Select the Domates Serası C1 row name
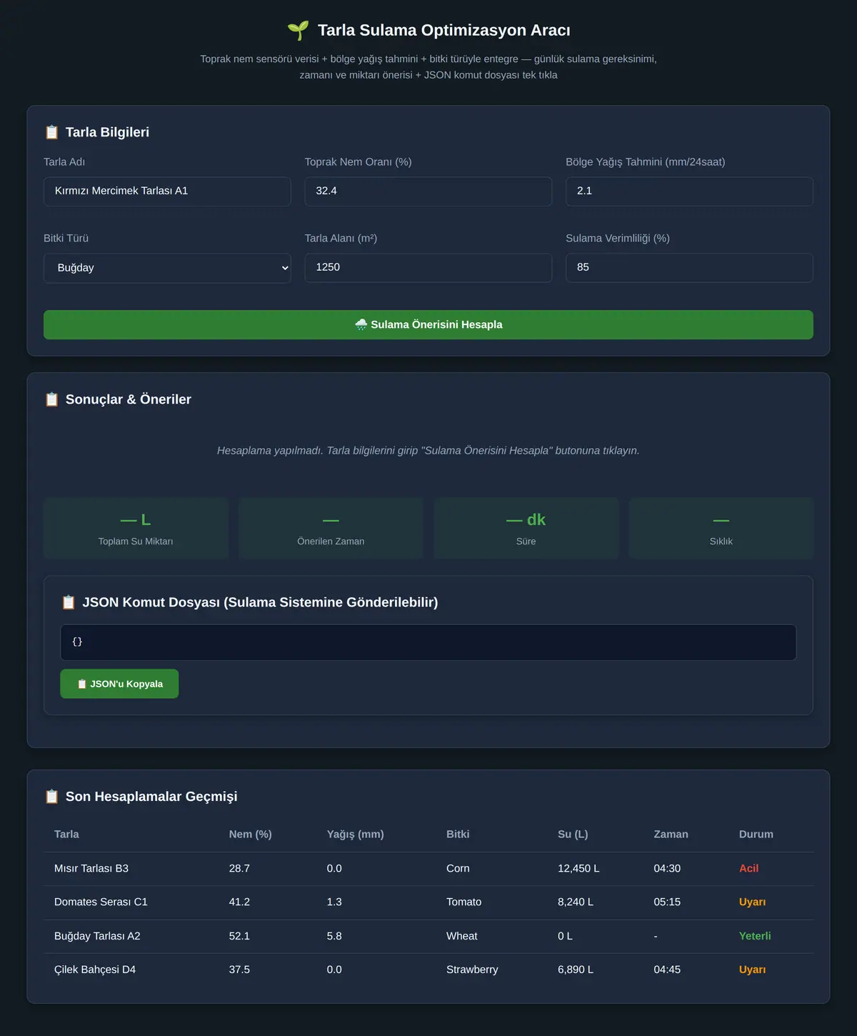Screen dimensions: 857x1036 pos(101,902)
